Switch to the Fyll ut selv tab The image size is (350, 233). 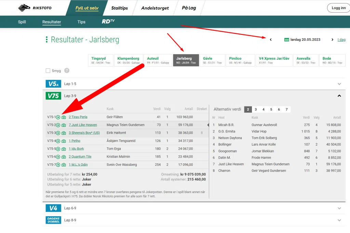pos(87,8)
